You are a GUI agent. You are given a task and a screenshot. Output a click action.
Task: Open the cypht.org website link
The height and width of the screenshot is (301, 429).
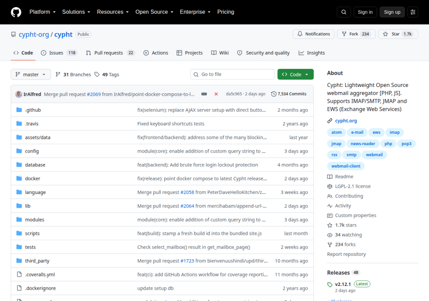tap(346, 121)
